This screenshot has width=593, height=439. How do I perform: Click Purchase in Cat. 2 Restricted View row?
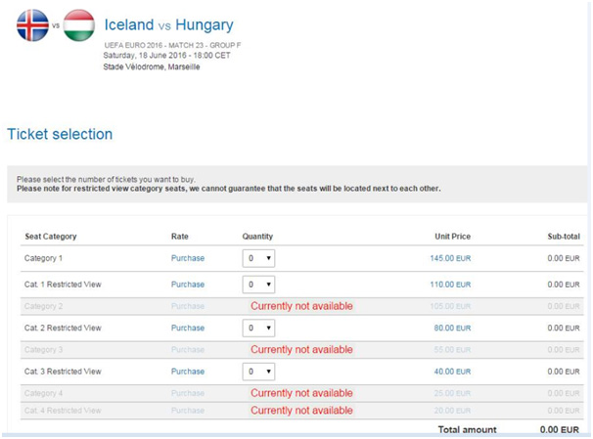coord(188,328)
